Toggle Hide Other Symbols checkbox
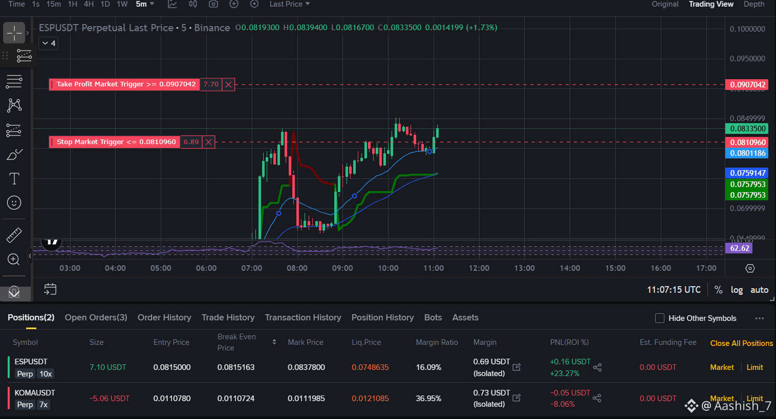 [660, 318]
